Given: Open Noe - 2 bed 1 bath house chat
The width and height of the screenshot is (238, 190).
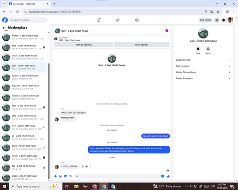Looking at the screenshot, I should 24,127.
